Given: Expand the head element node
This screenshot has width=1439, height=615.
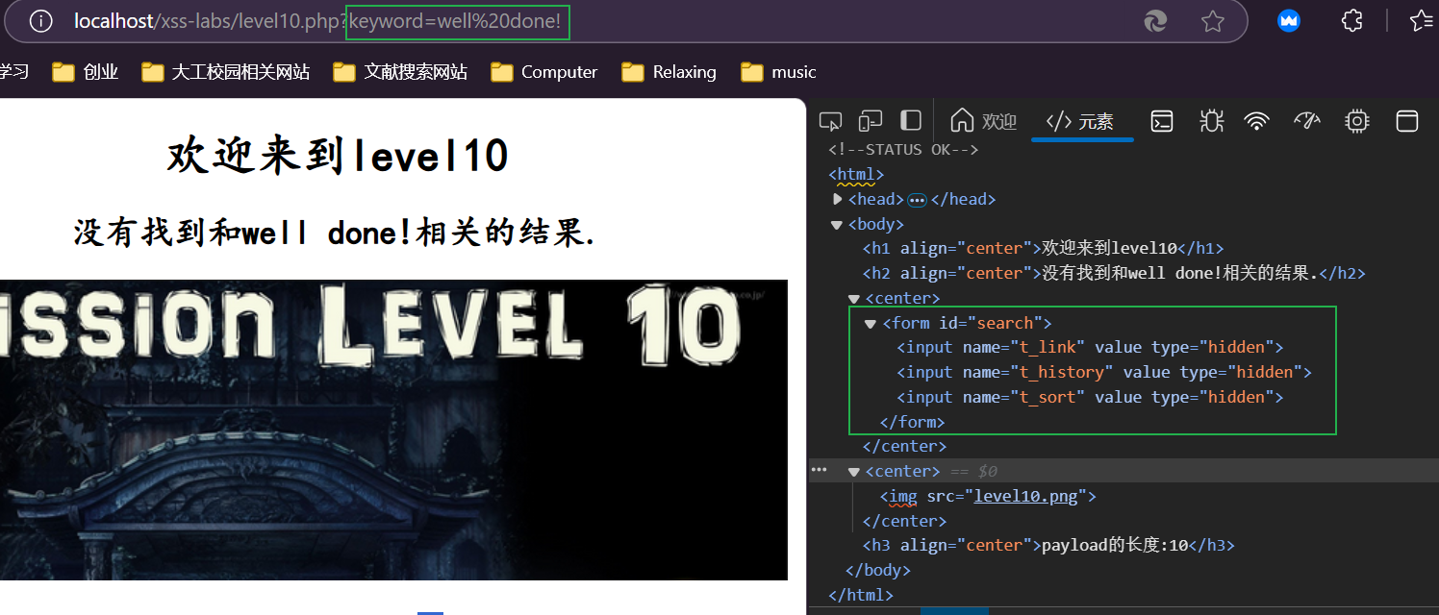Looking at the screenshot, I should click(837, 199).
